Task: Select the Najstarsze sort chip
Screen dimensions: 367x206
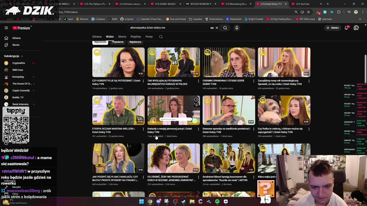Action: coord(135,42)
